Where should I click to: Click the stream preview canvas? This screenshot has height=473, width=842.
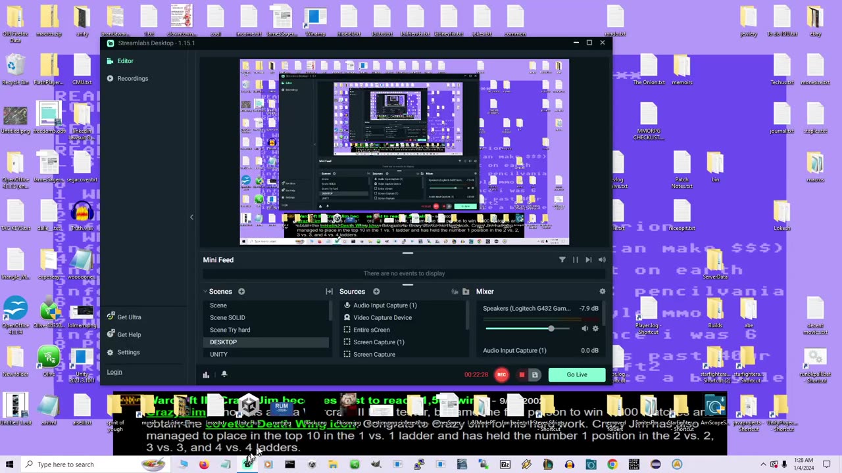point(405,152)
